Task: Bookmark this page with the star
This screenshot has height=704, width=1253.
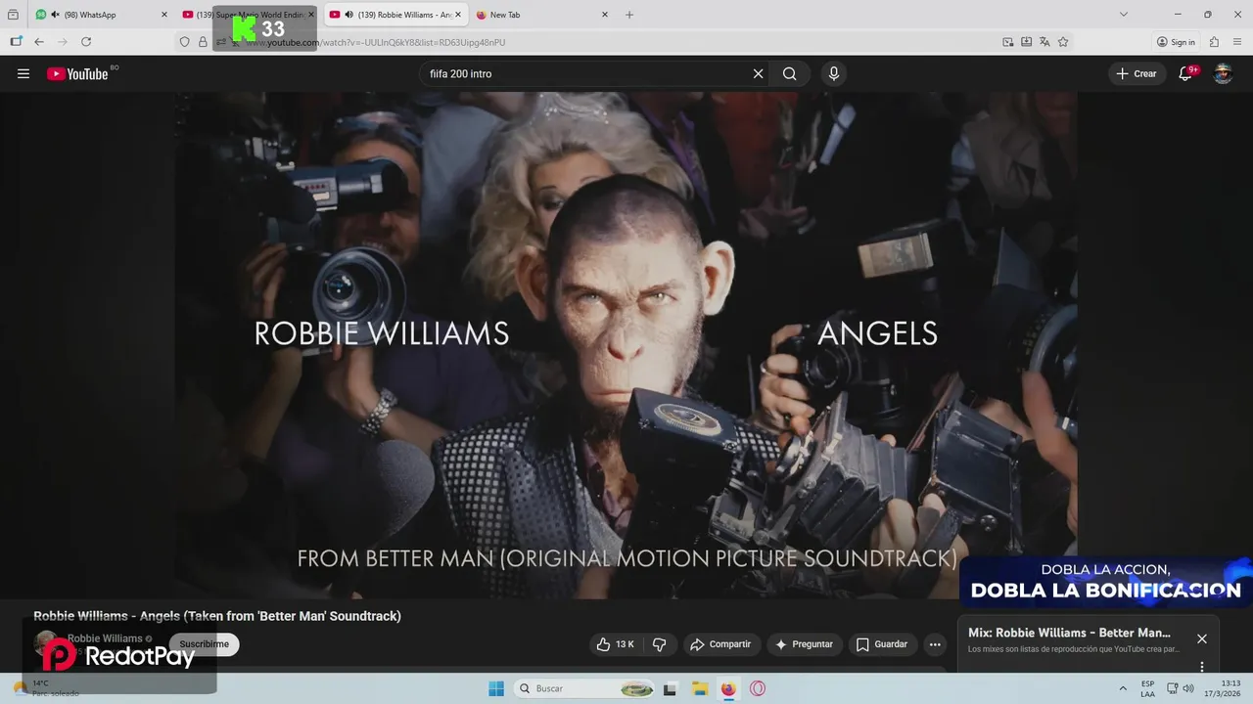Action: pos(1063,42)
